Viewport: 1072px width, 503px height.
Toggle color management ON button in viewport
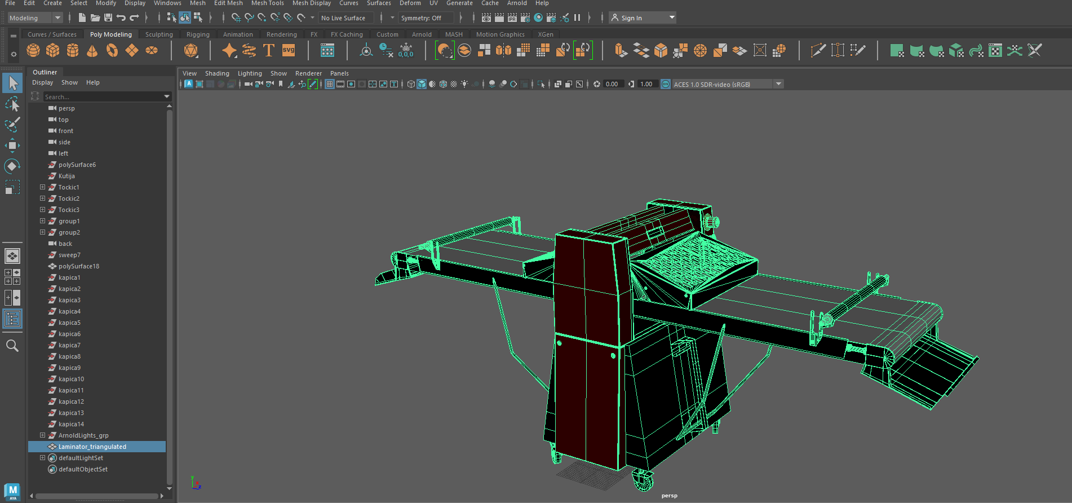click(x=666, y=84)
